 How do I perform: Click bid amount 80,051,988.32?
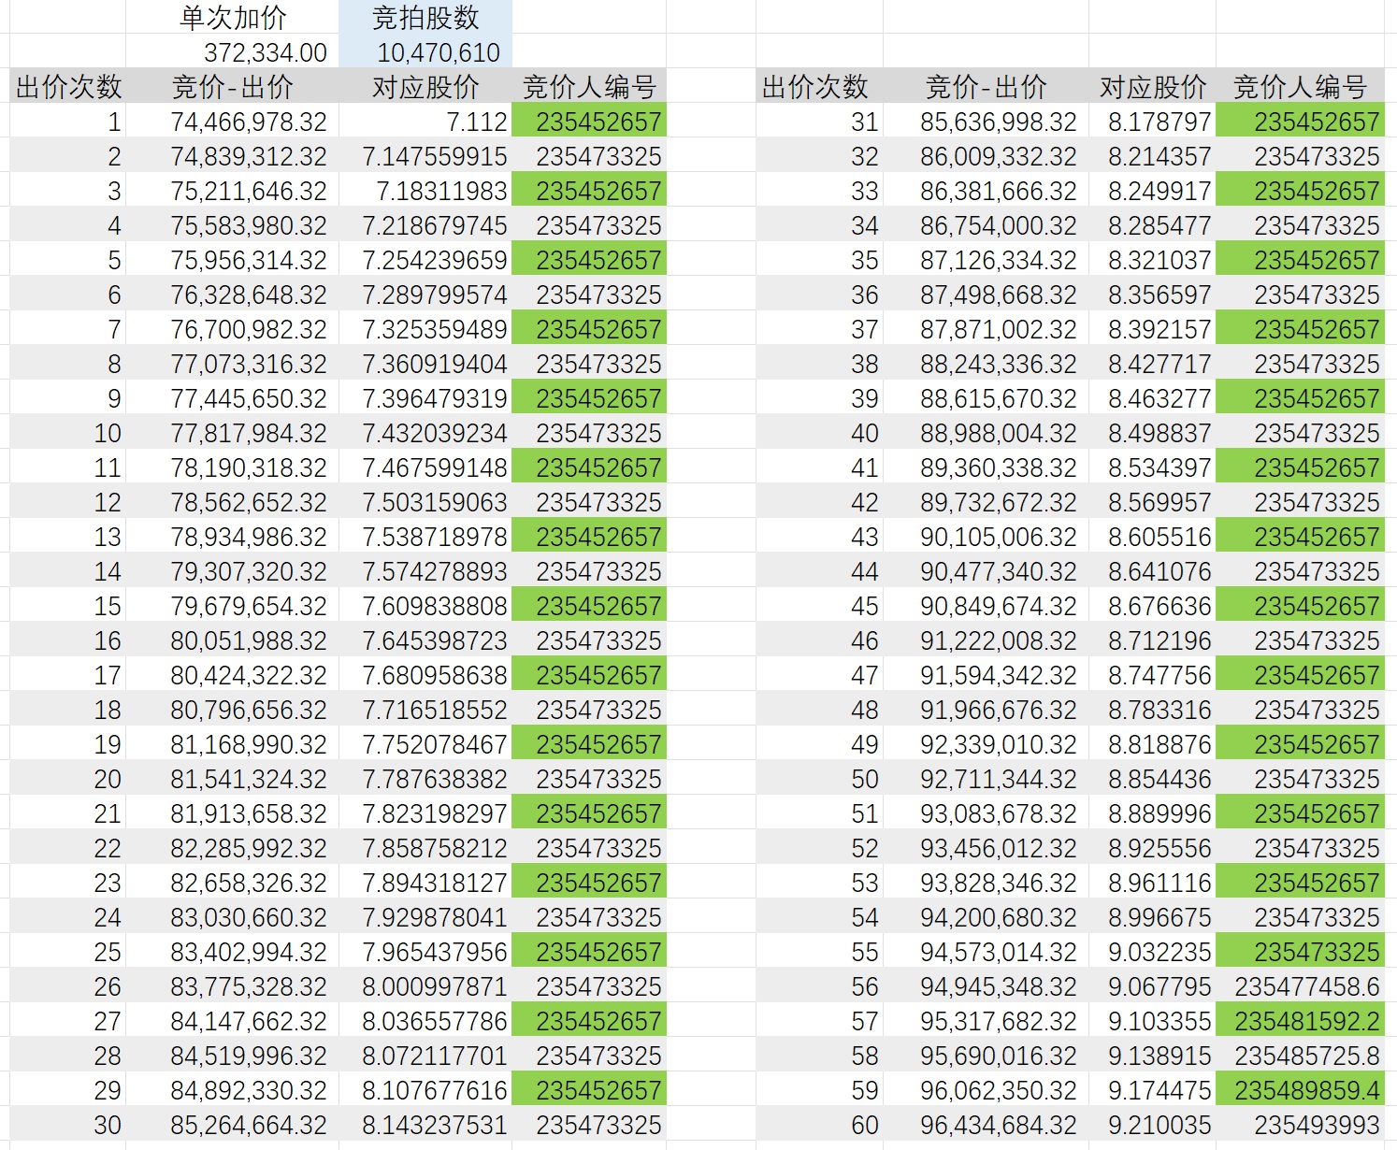coord(232,640)
